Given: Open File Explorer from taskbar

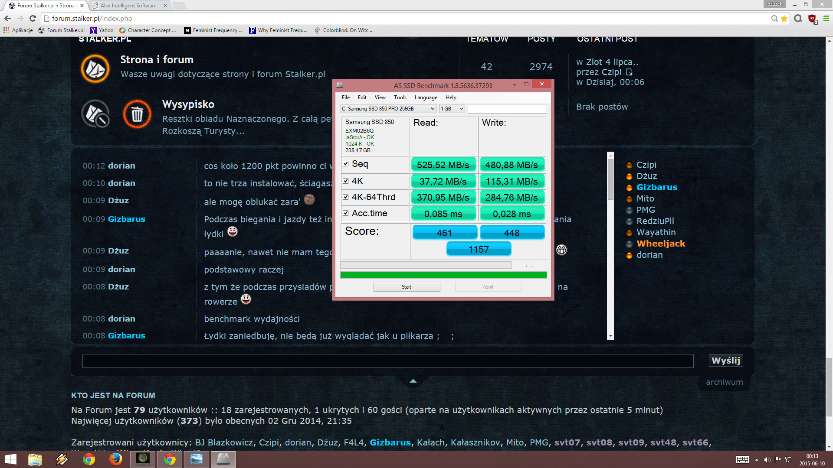Looking at the screenshot, I should (35, 459).
